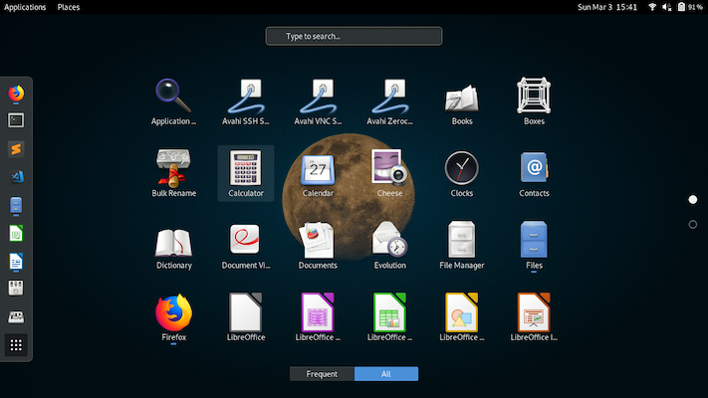The image size is (708, 398).
Task: Launch Evolution mail client
Action: pyautogui.click(x=389, y=240)
